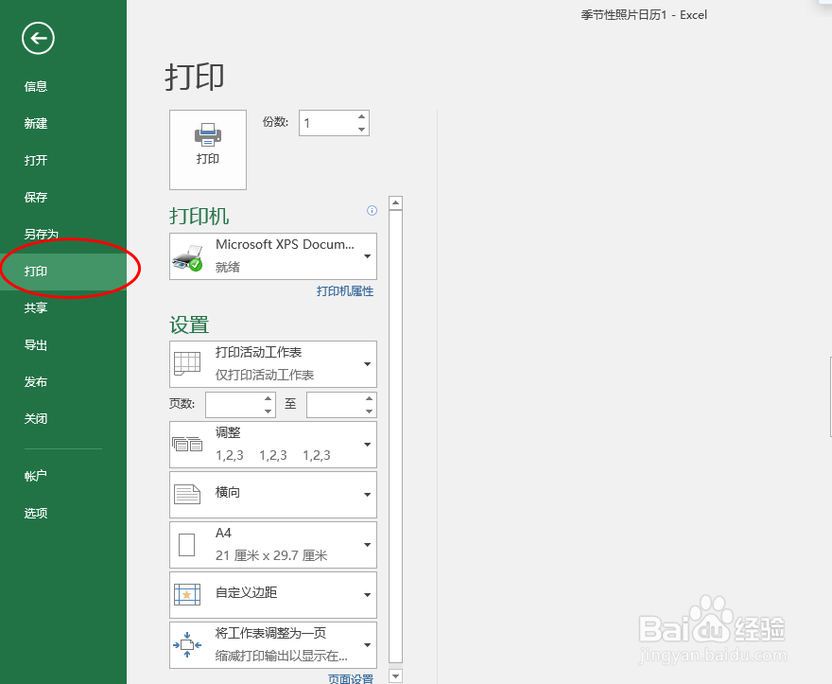Select the Print Active Sheets worksheet icon

click(187, 363)
